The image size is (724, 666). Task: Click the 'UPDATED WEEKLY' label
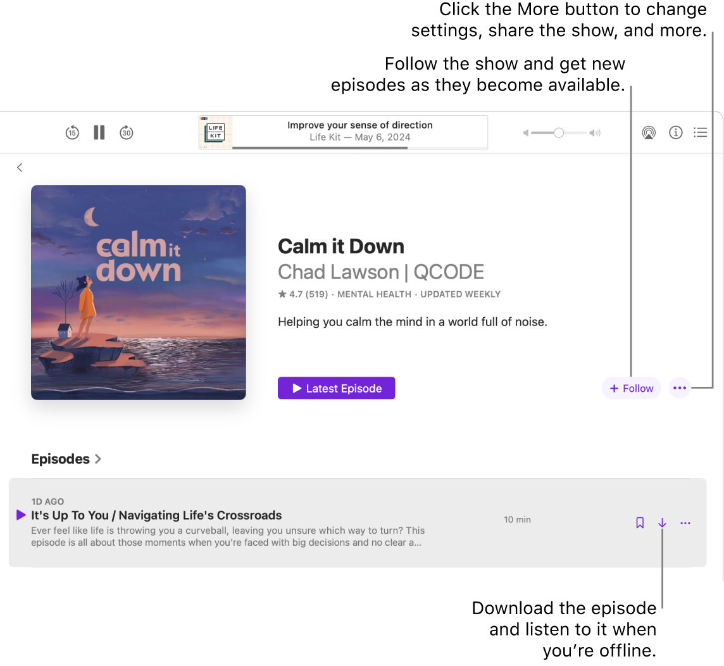pyautogui.click(x=460, y=294)
